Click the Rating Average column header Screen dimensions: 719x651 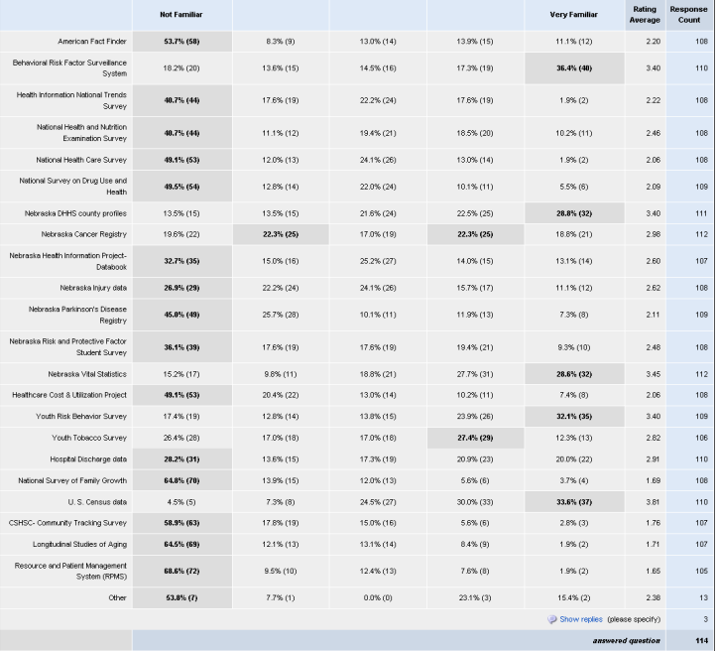645,15
